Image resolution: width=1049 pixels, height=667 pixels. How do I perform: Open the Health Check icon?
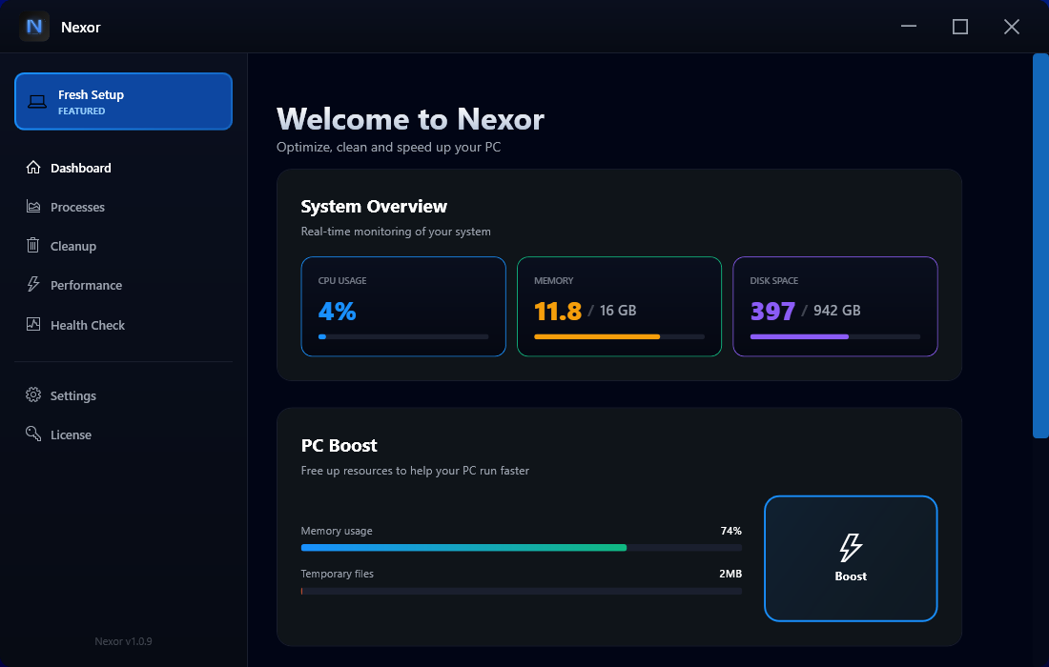[31, 325]
